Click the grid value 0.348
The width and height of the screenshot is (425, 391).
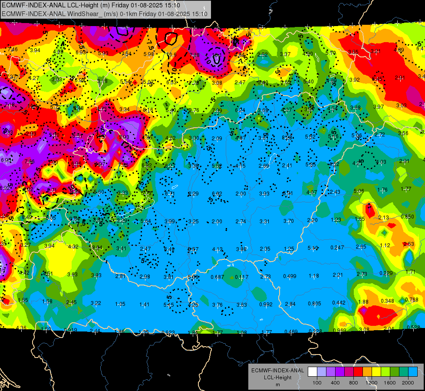(387, 301)
